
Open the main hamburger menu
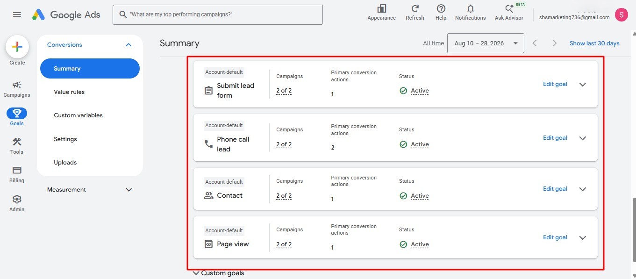point(17,14)
